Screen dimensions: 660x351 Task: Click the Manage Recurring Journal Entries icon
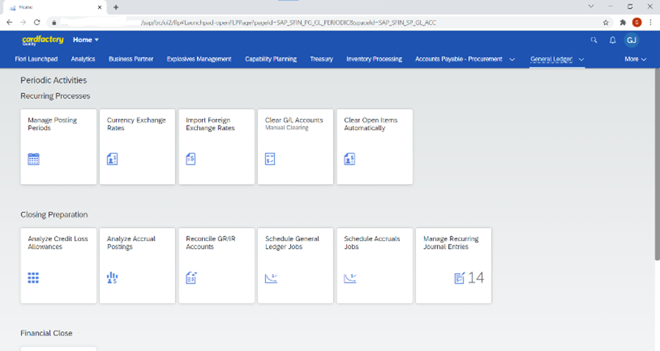pos(459,278)
